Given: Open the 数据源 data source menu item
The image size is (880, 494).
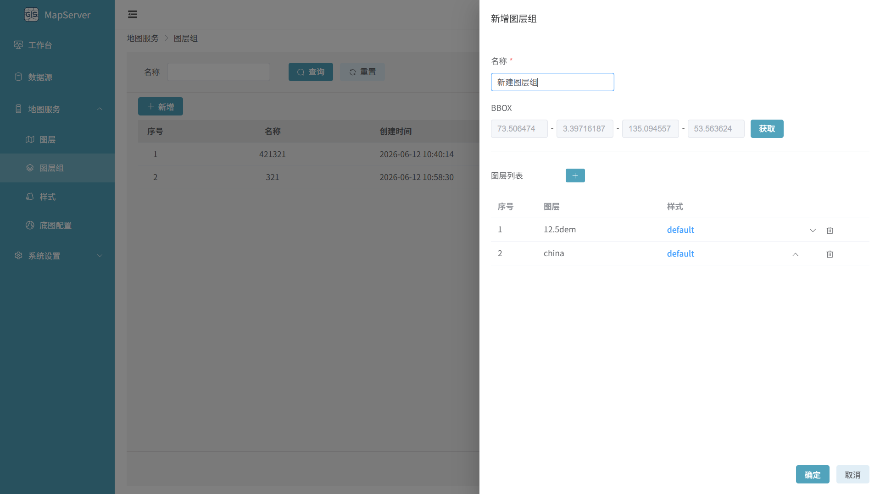Looking at the screenshot, I should point(57,77).
